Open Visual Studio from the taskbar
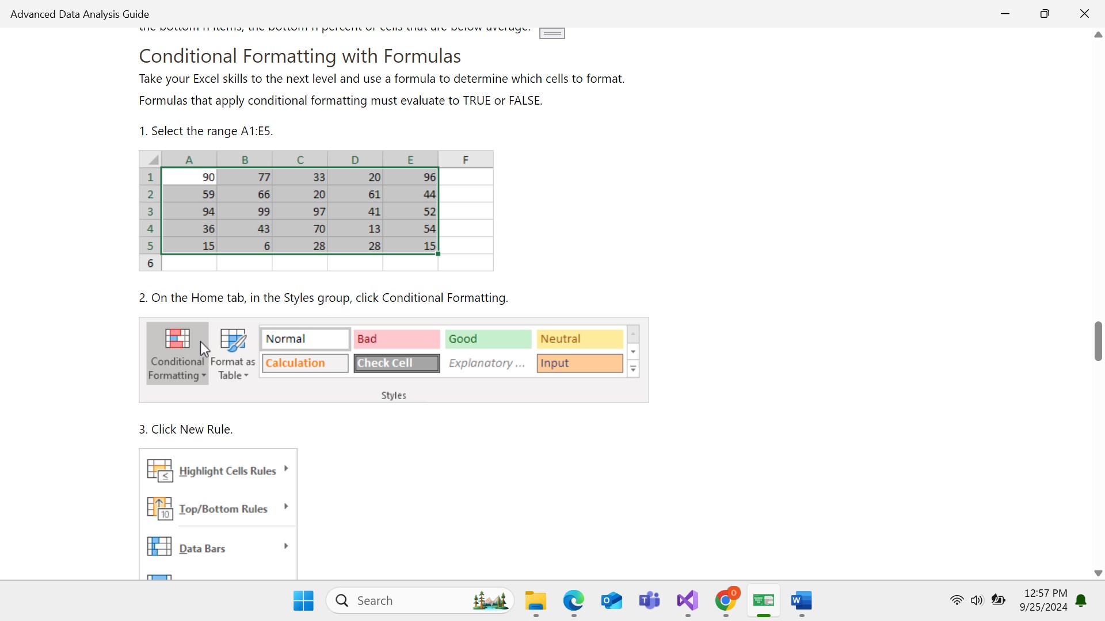This screenshot has height=621, width=1105. 688,601
